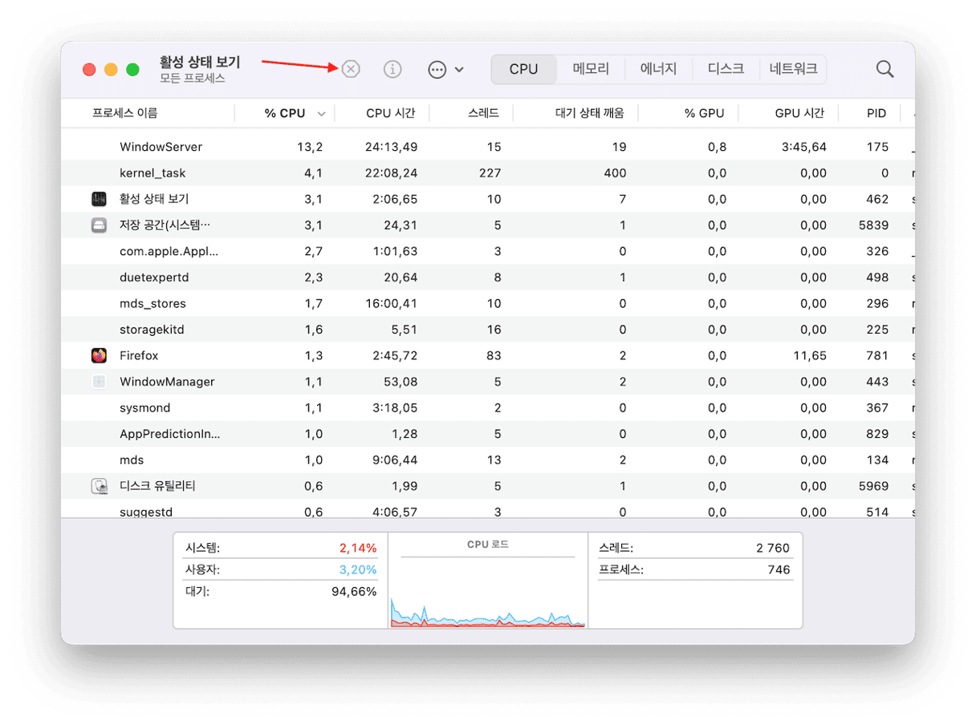The image size is (976, 725).
Task: Click the 대기 percentage 94,66%
Action: (x=354, y=592)
